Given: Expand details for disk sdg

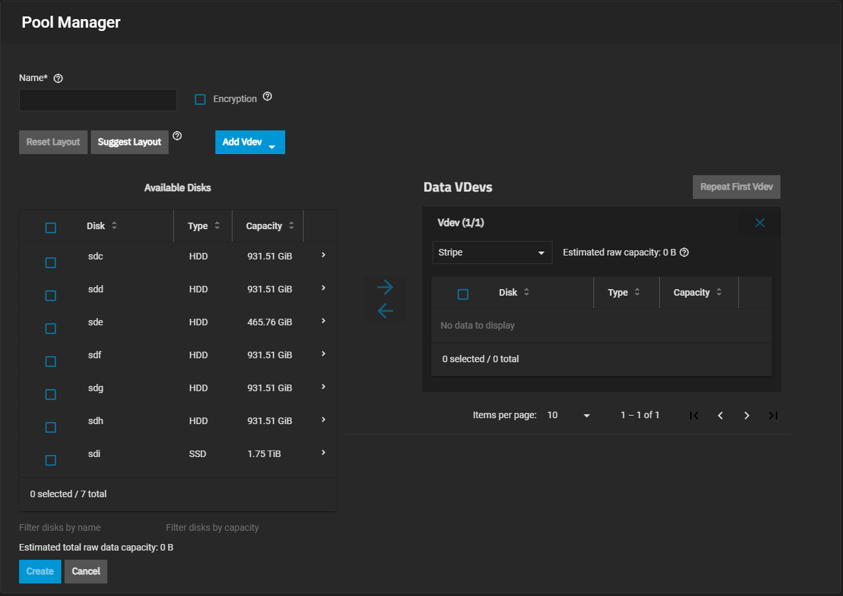Looking at the screenshot, I should 323,387.
